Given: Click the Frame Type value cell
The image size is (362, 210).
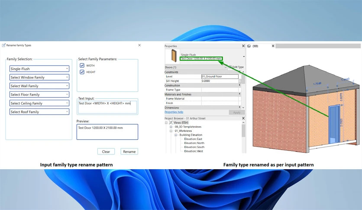Looking at the screenshot, I should tap(220, 90).
